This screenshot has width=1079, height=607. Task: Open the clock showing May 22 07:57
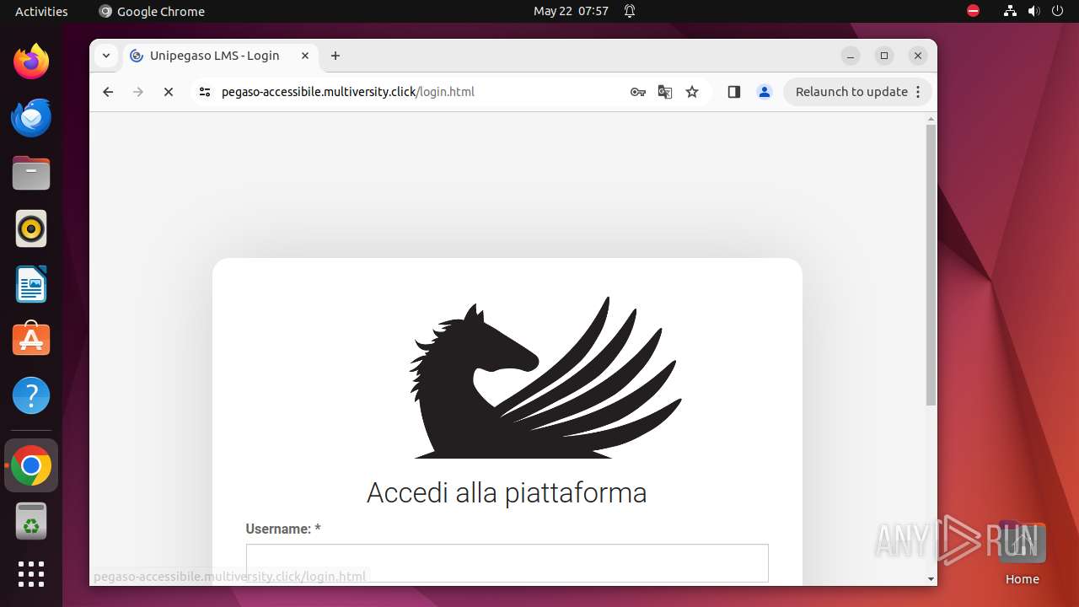571,11
